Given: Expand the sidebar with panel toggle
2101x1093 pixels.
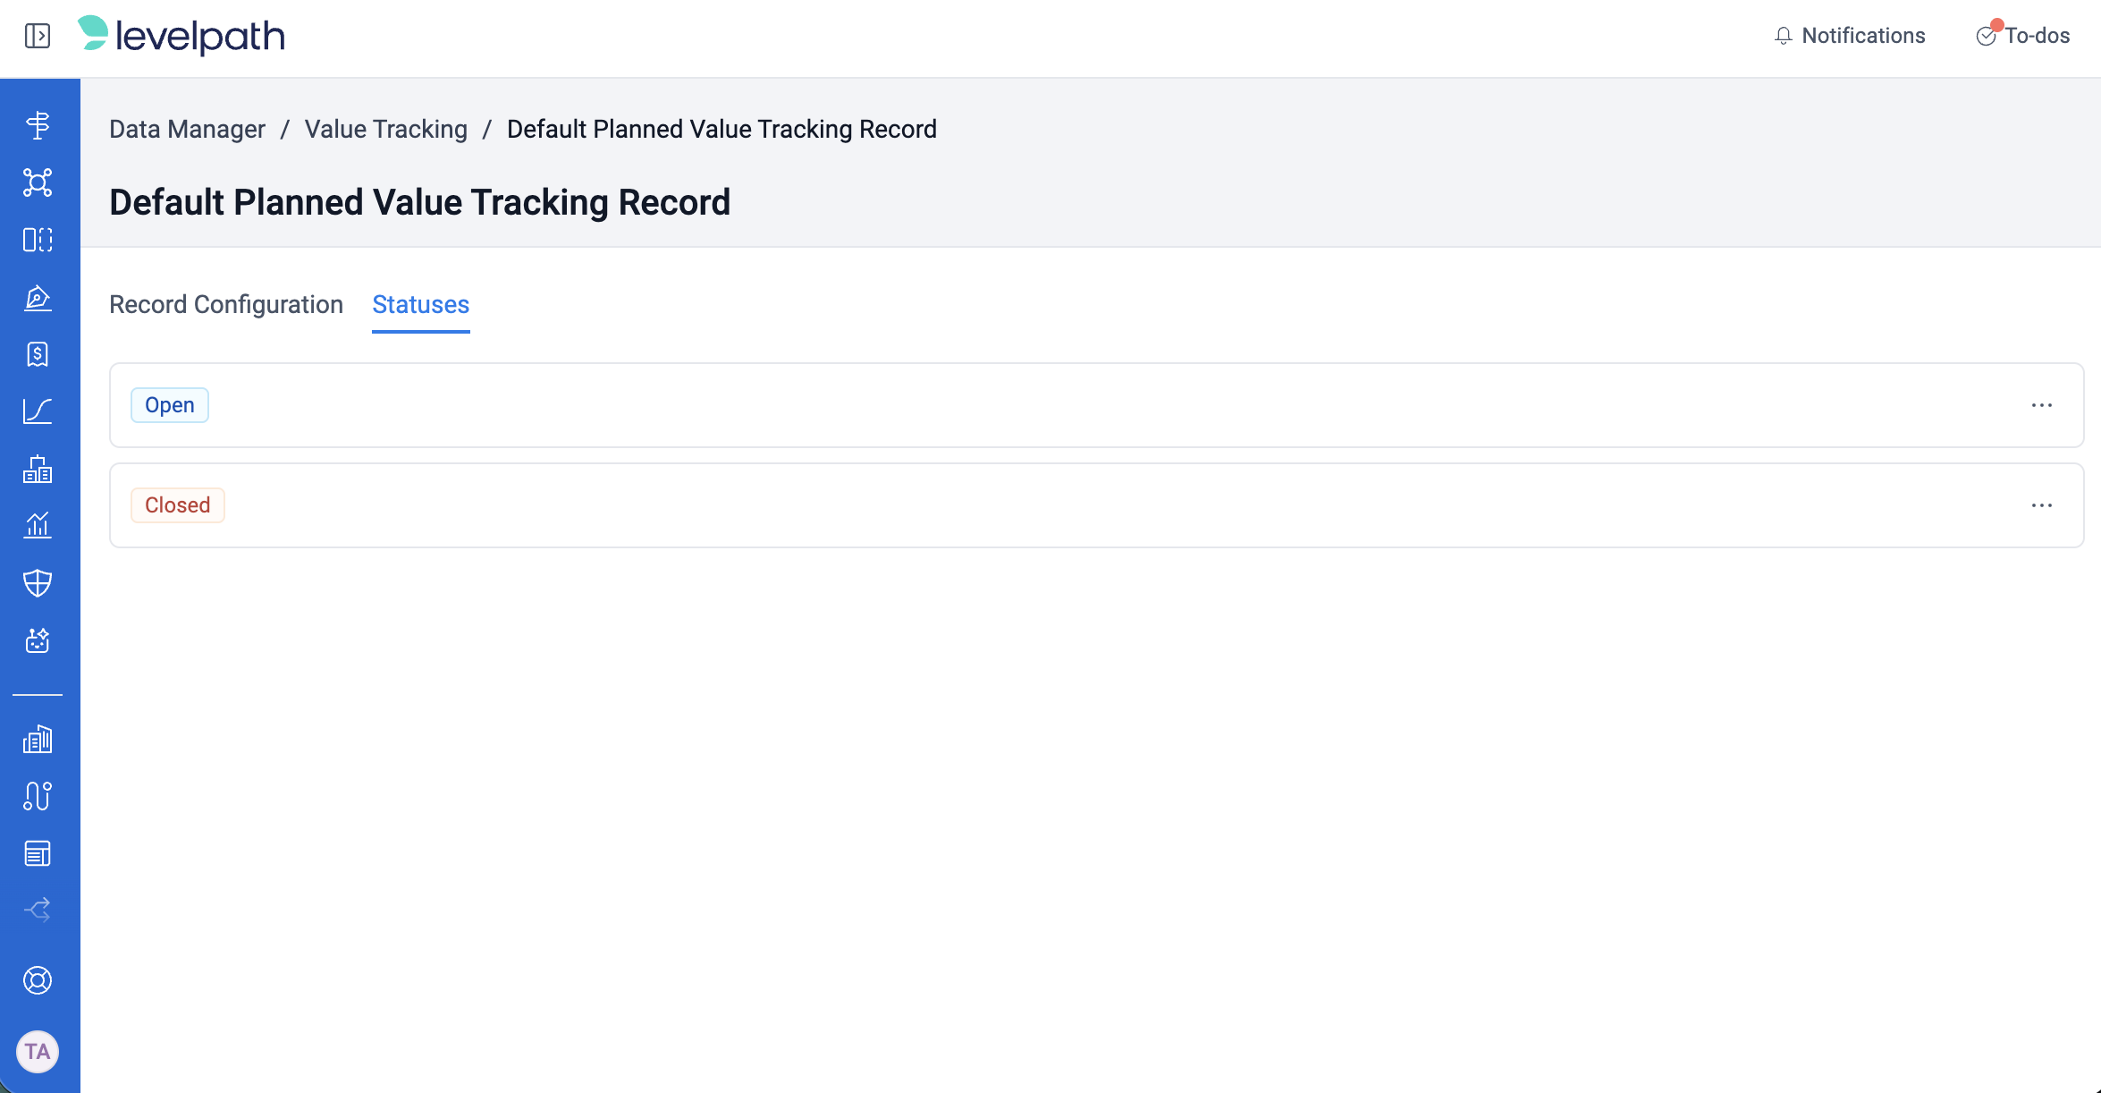Looking at the screenshot, I should pyautogui.click(x=38, y=36).
